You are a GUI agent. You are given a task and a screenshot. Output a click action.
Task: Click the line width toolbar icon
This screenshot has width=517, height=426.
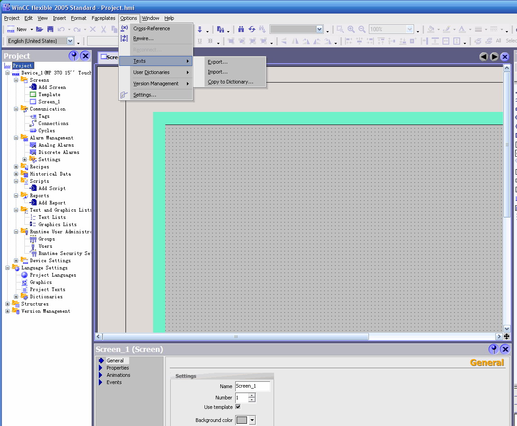tap(478, 29)
